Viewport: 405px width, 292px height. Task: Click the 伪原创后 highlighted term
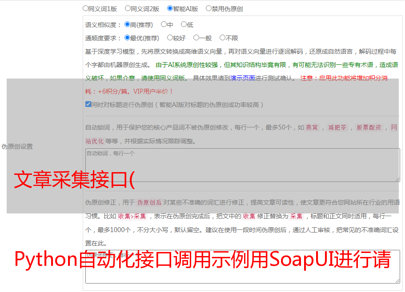pos(149,202)
